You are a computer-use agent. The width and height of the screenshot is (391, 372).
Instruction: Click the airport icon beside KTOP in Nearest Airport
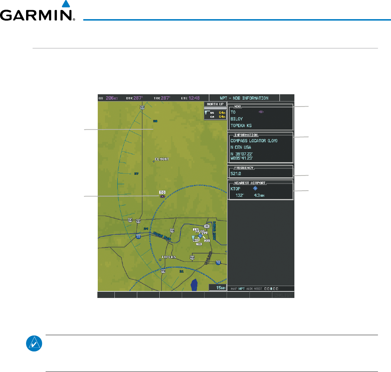pyautogui.click(x=255, y=189)
